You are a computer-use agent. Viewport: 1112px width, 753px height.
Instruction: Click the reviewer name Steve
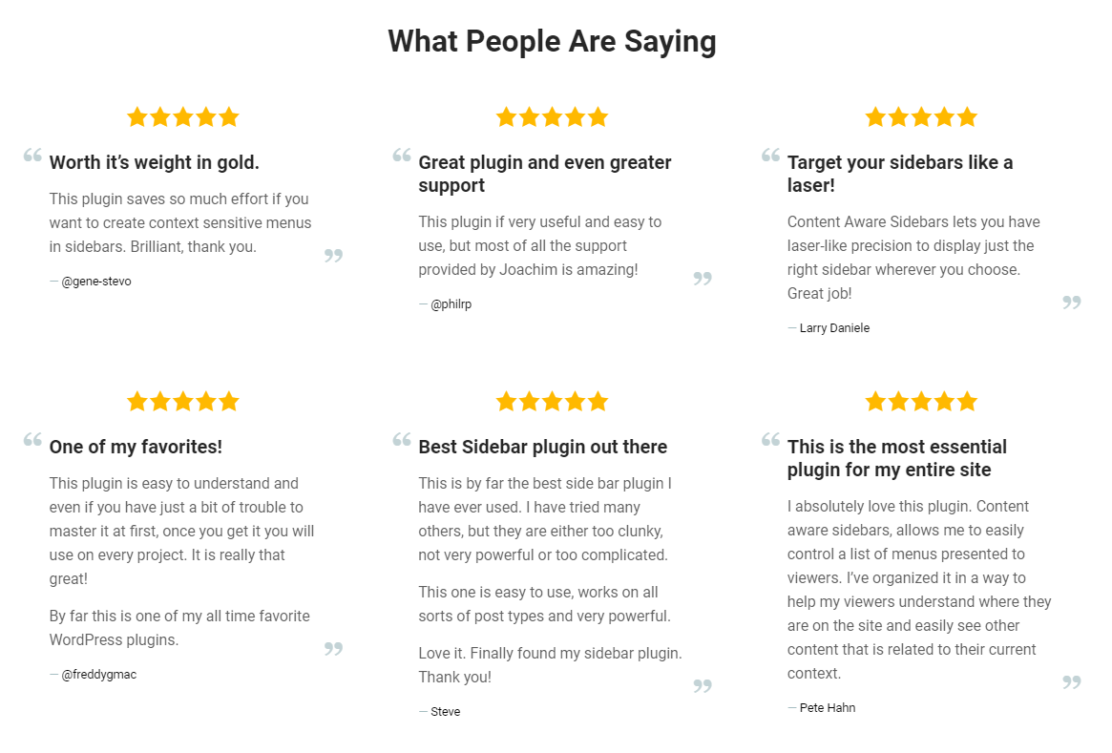(445, 712)
